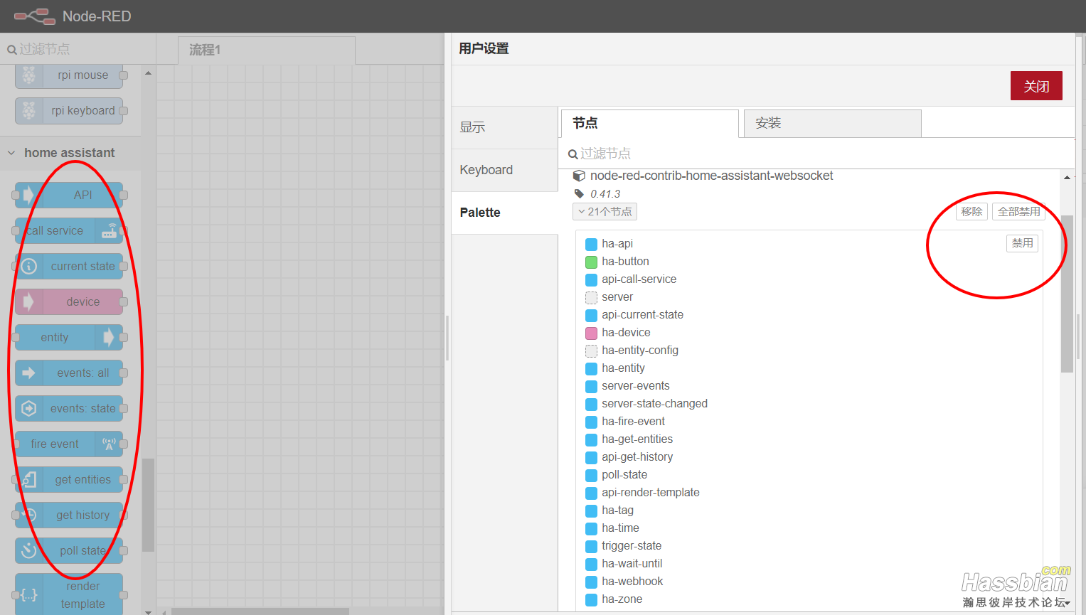The height and width of the screenshot is (615, 1086).
Task: Select api-render-template in node list
Action: pos(650,493)
